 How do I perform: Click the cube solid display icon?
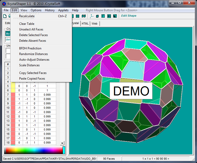(97, 16)
